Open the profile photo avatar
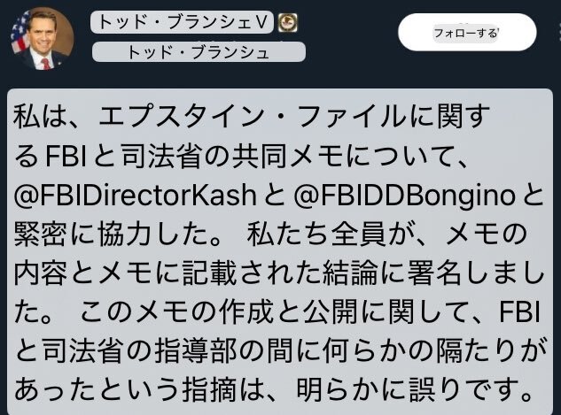The height and width of the screenshot is (415, 561). tap(43, 38)
